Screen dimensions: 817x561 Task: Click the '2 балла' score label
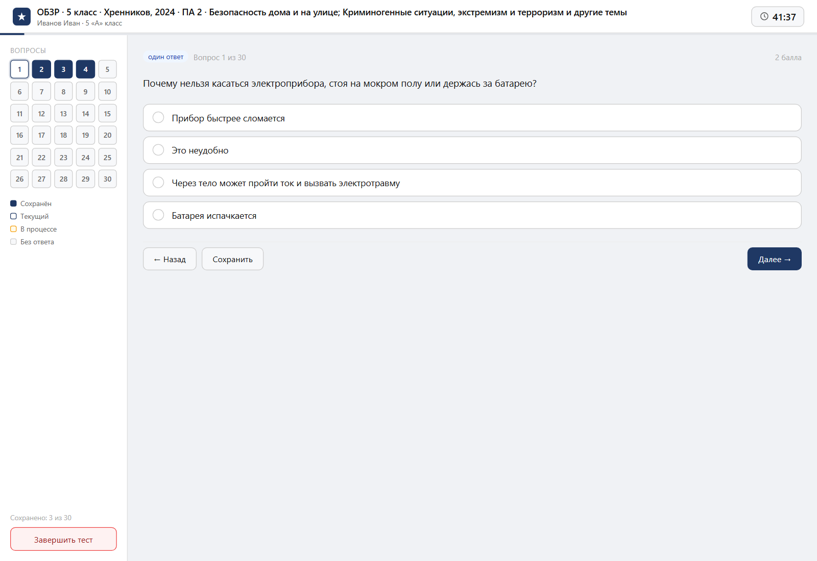[x=788, y=58]
